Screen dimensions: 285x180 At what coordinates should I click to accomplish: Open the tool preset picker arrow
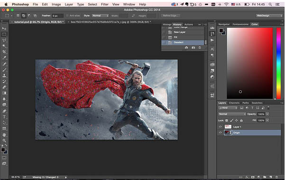pos(12,16)
